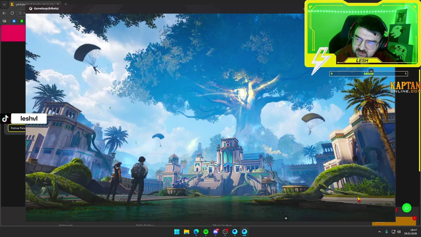Show hidden system tray icons
This screenshot has width=421, height=237.
click(379, 232)
